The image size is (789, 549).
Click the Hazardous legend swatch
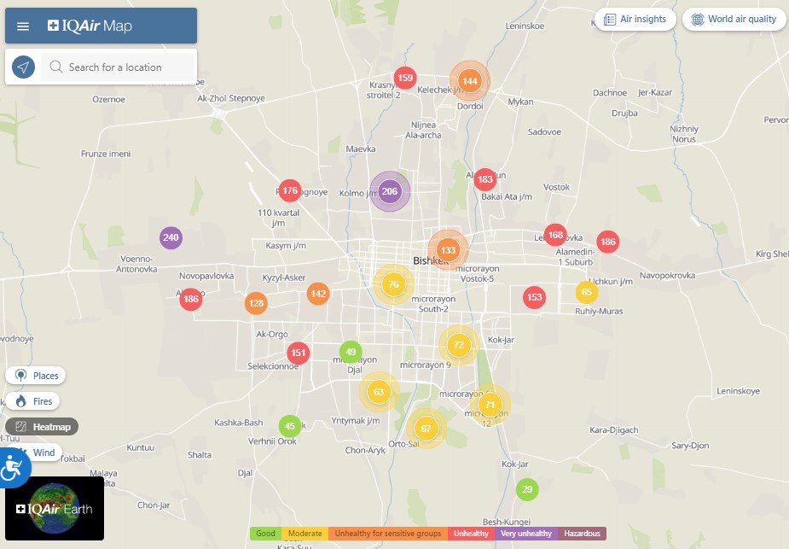point(582,534)
